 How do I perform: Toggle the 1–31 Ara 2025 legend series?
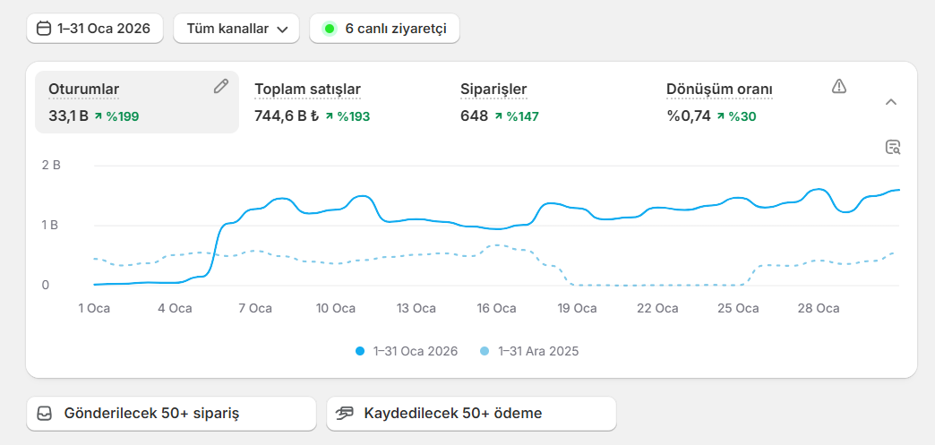529,351
